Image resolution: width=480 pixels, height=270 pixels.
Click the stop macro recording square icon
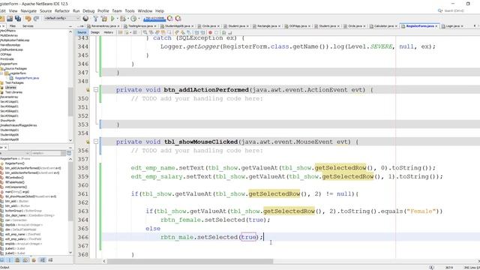click(217, 32)
